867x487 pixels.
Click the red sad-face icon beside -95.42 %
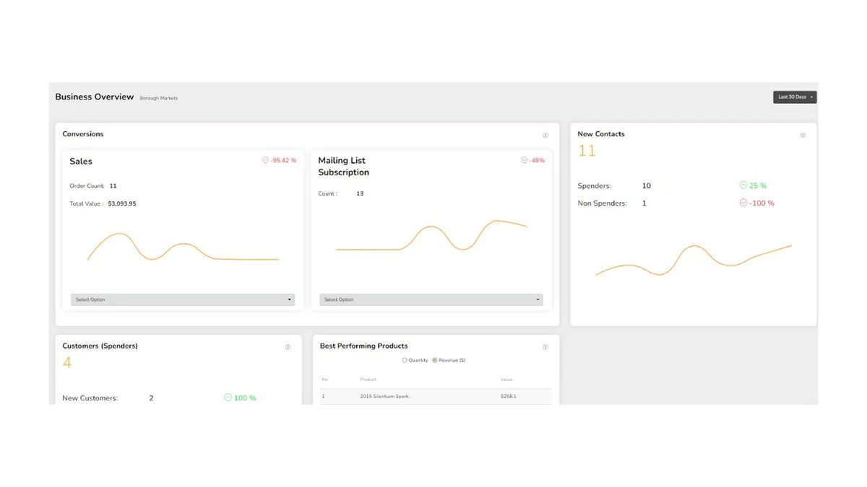pyautogui.click(x=265, y=160)
